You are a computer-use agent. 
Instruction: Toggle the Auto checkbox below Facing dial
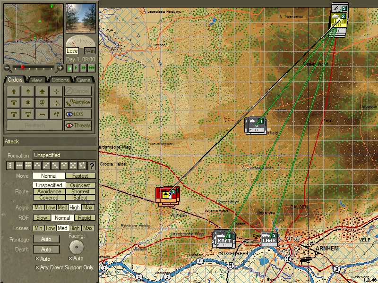[x=70, y=258]
